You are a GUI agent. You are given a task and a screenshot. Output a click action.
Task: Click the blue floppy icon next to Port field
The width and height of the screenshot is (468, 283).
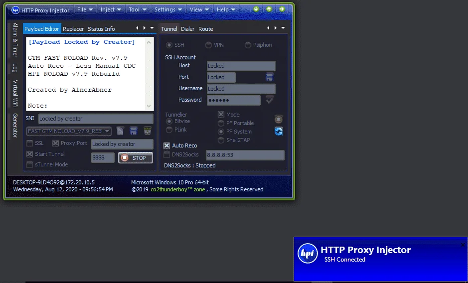pos(270,77)
